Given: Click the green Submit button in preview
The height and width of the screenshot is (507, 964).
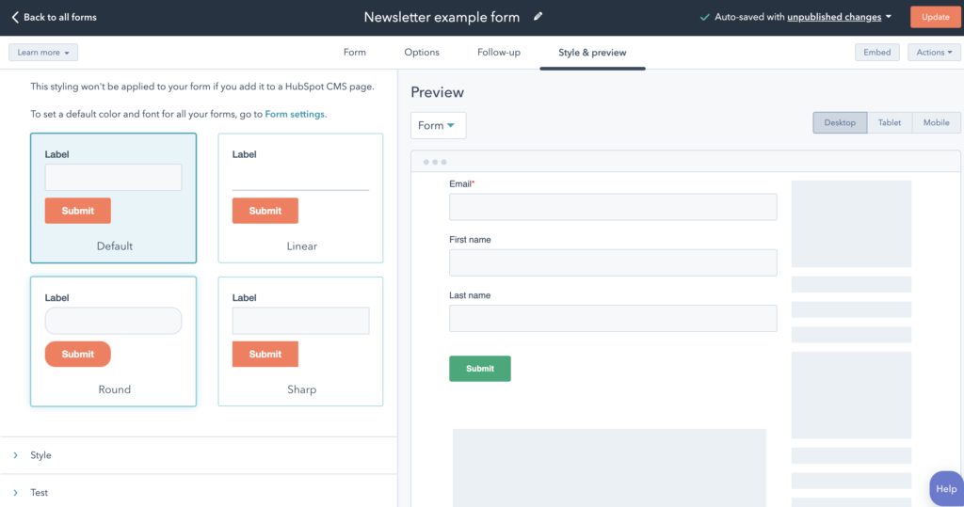Looking at the screenshot, I should tap(479, 369).
